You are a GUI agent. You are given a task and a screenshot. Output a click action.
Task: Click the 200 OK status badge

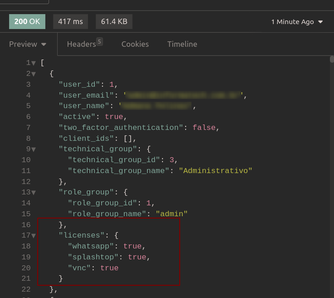tap(27, 21)
